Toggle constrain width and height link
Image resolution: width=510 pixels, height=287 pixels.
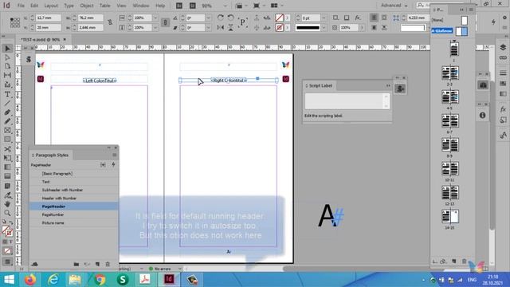(110, 22)
